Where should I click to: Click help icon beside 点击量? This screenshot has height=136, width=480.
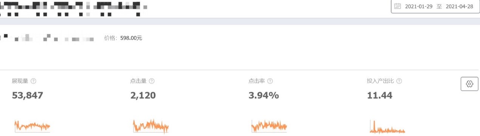[152, 81]
